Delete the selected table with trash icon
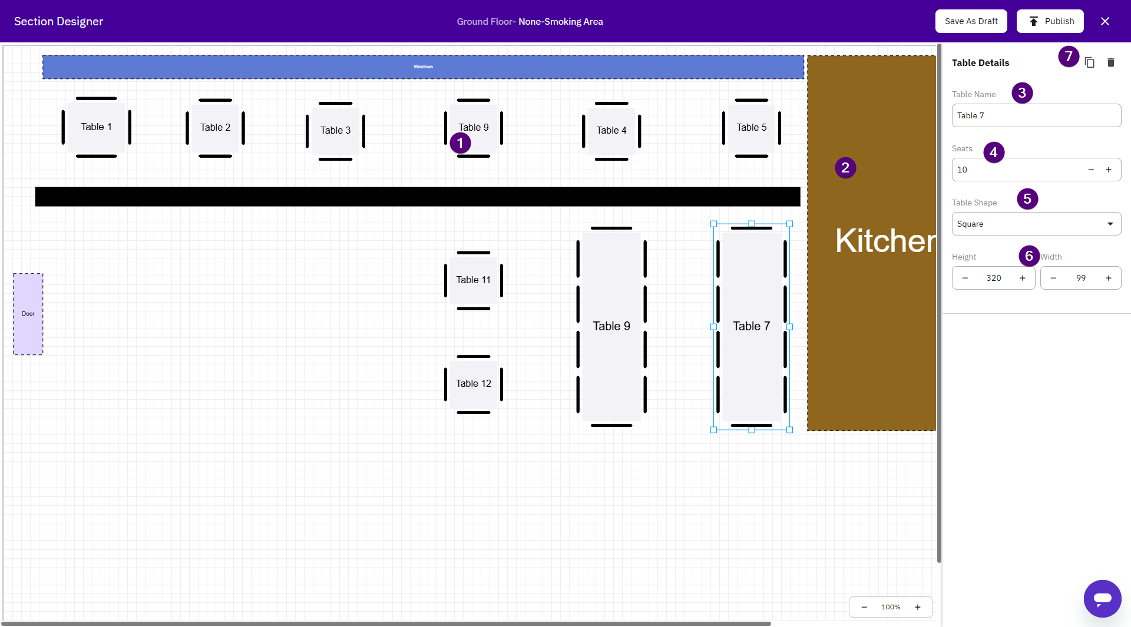The image size is (1131, 627). coord(1111,62)
